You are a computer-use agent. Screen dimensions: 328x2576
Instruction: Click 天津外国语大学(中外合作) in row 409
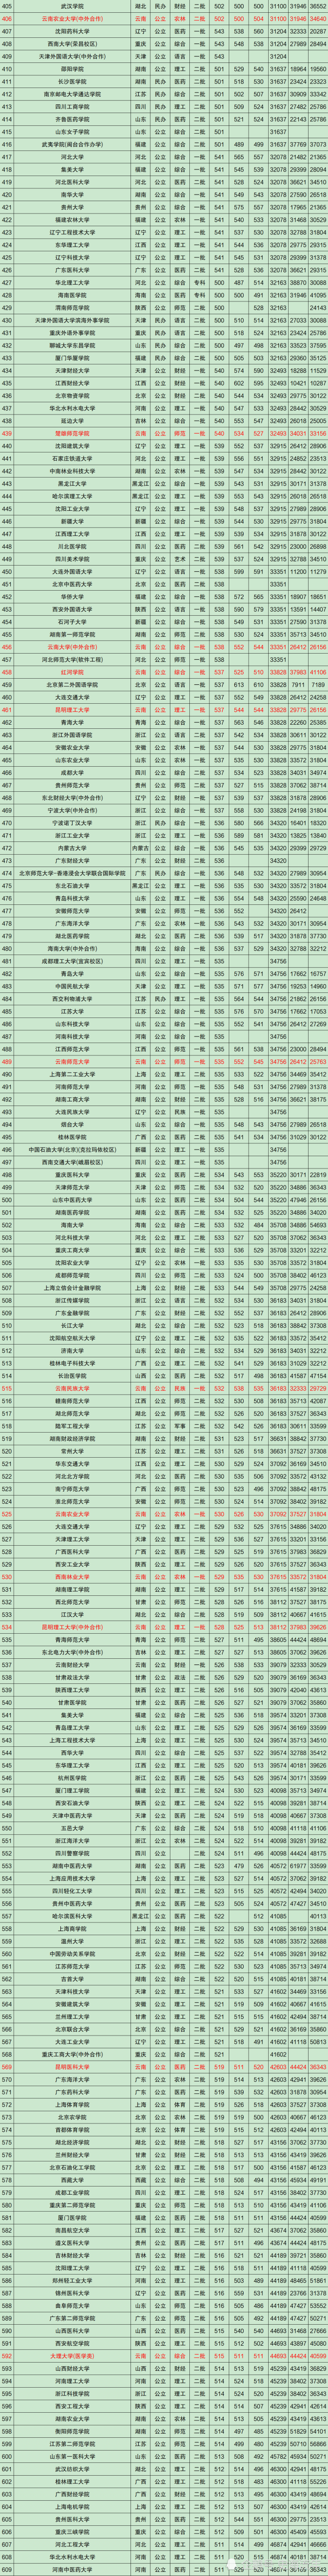(72, 56)
